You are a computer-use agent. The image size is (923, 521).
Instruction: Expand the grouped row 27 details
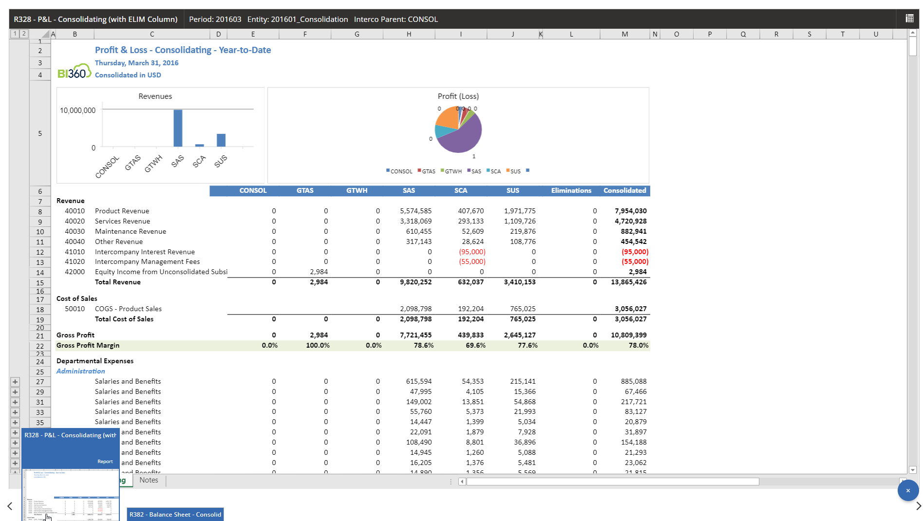point(15,382)
